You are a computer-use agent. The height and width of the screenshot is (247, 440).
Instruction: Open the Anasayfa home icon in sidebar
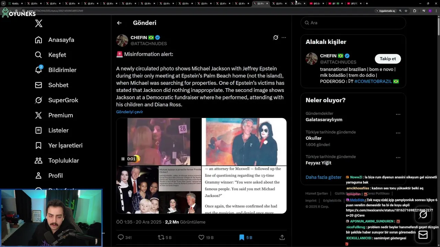pyautogui.click(x=38, y=40)
